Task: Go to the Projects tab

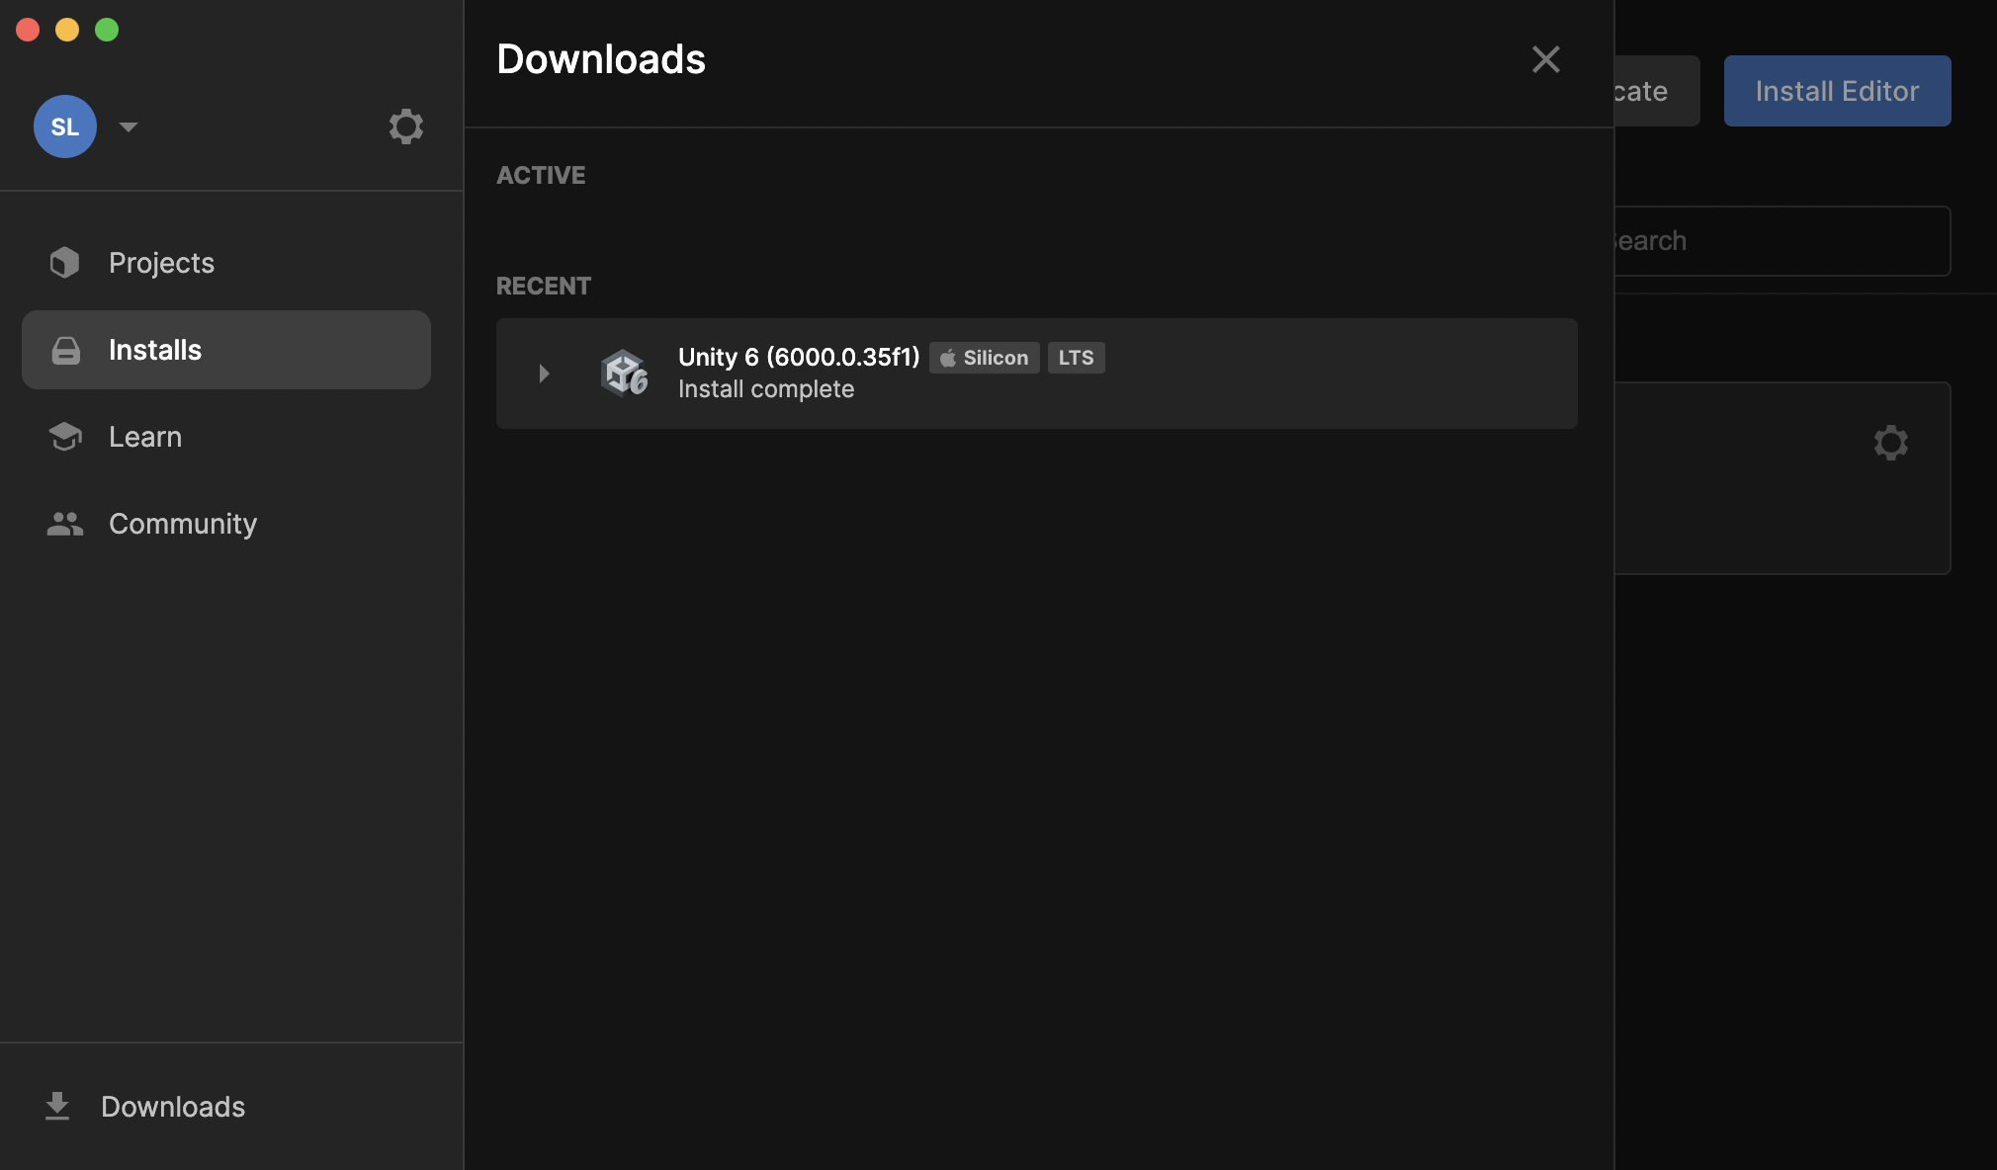Action: pyautogui.click(x=161, y=263)
